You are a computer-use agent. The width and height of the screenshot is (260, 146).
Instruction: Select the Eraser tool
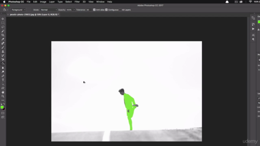point(3,60)
